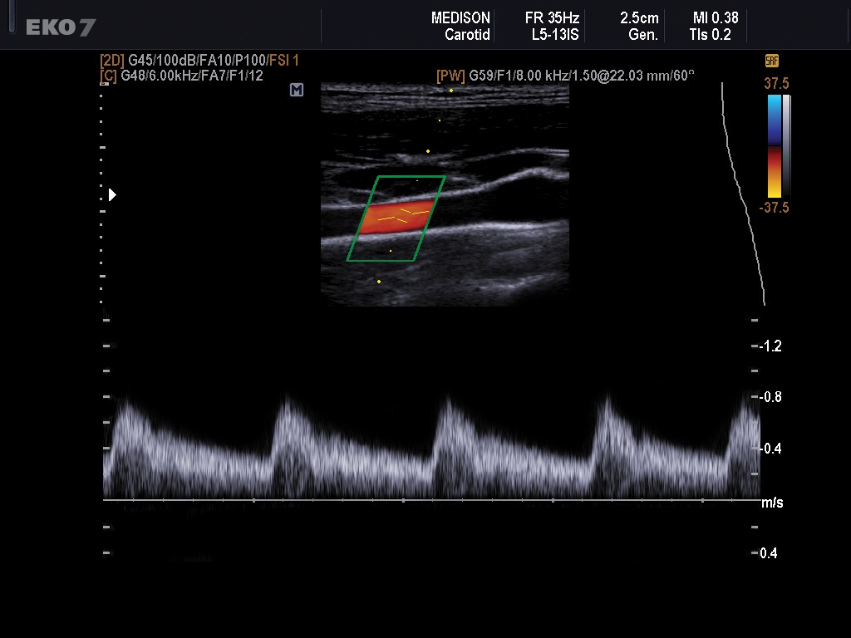This screenshot has width=851, height=638.
Task: Click the [C] G48/6.00kHz parameter line
Action: (x=181, y=76)
